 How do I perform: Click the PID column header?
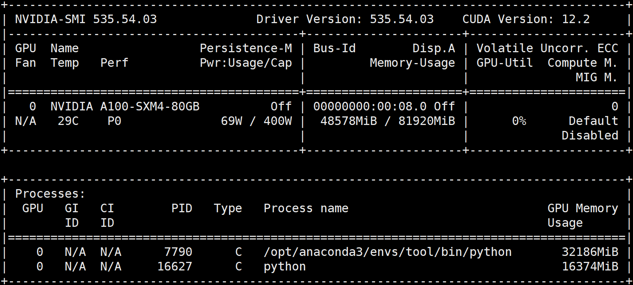click(182, 208)
